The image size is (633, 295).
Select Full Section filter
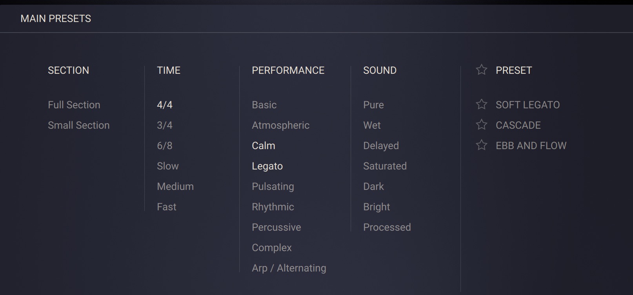click(74, 105)
